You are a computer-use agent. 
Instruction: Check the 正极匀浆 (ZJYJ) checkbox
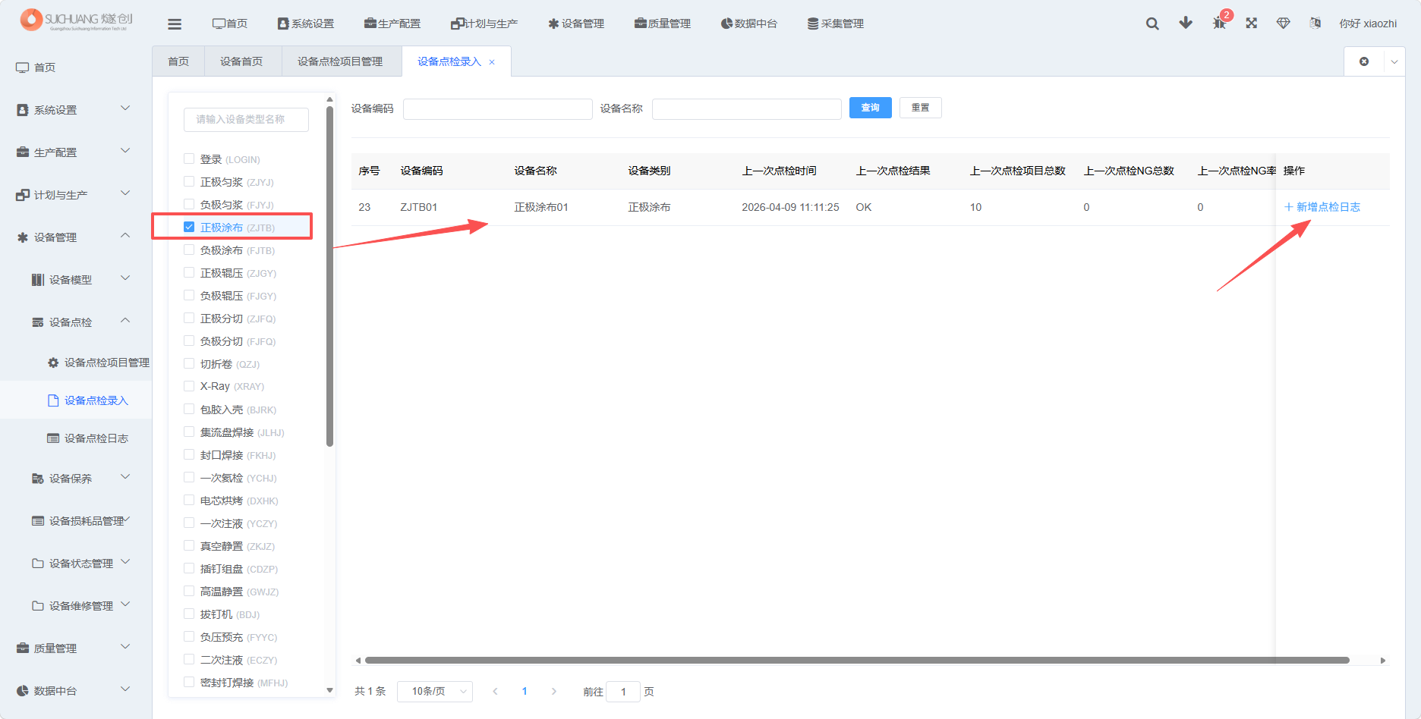click(x=189, y=181)
